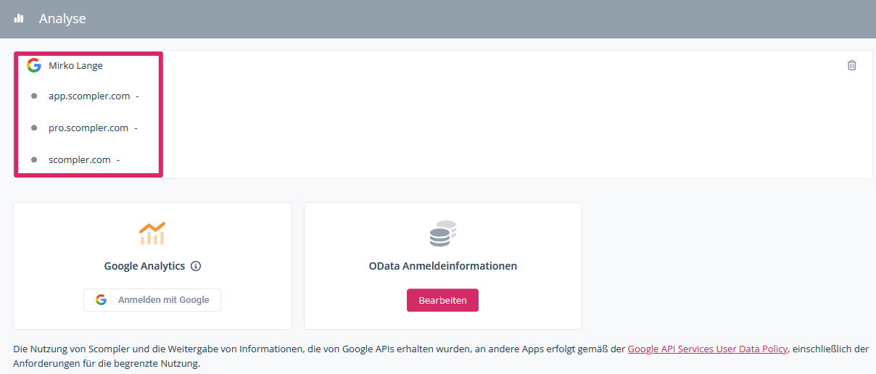
Task: Click the Analyse bar chart icon in header
Action: pyautogui.click(x=19, y=19)
